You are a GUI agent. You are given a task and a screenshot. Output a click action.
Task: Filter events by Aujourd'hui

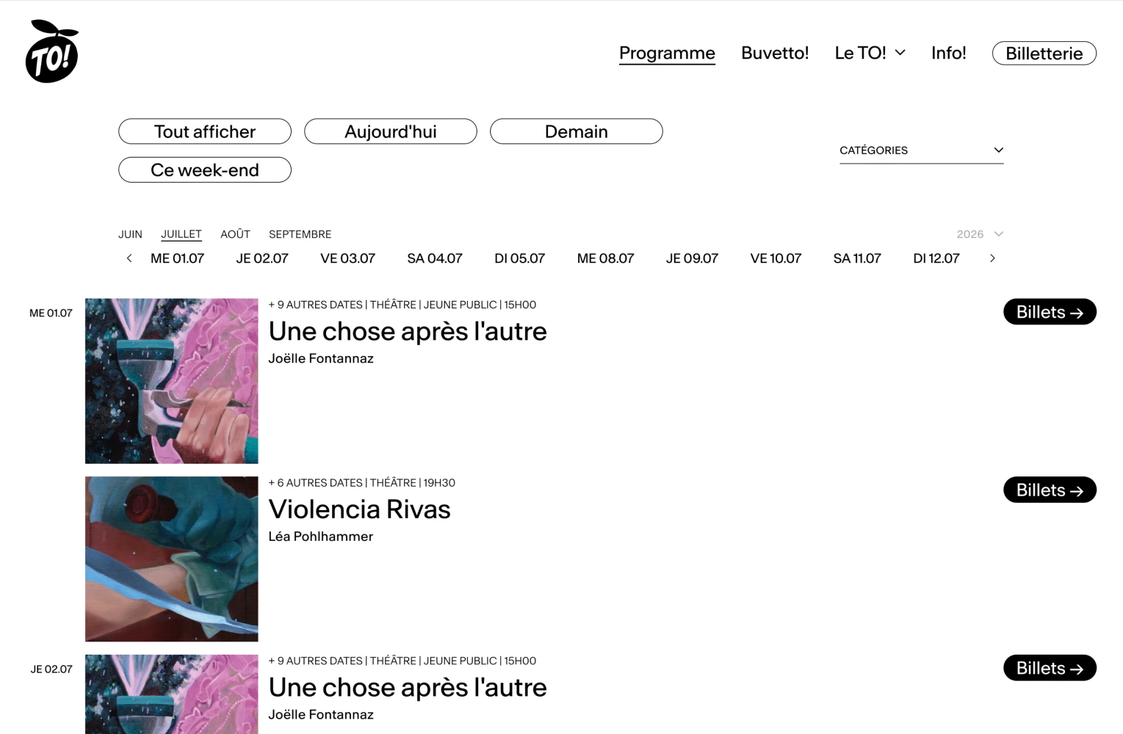(391, 131)
